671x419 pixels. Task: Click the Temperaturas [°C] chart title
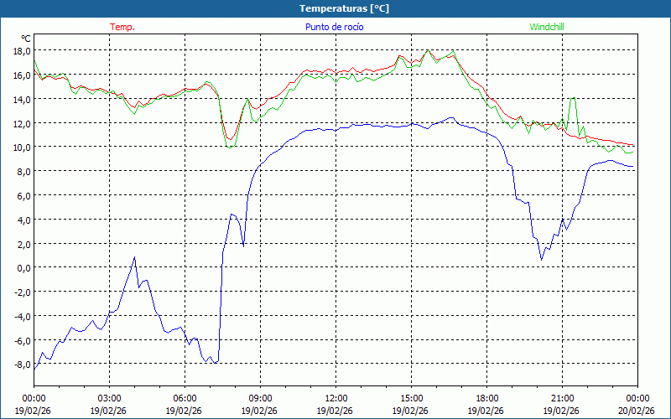coord(344,8)
